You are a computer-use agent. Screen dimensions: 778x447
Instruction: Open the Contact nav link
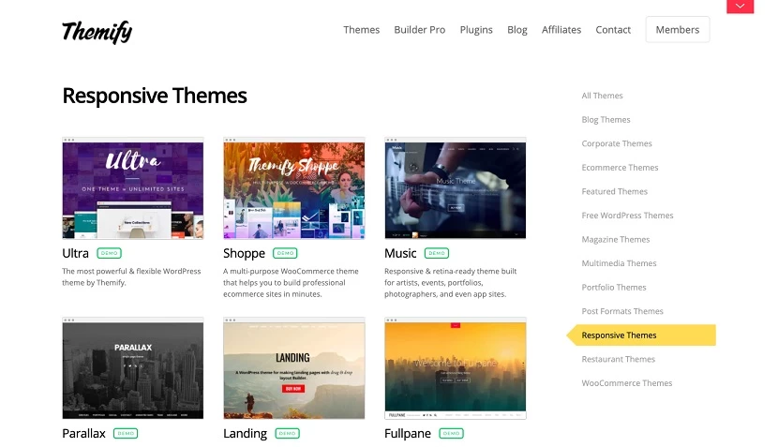pos(613,30)
